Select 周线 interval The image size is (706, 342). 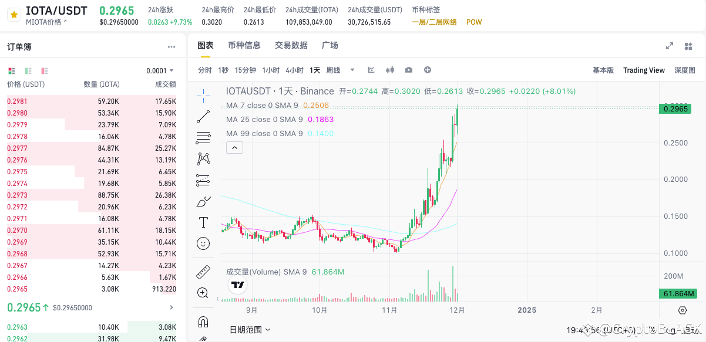click(x=333, y=70)
